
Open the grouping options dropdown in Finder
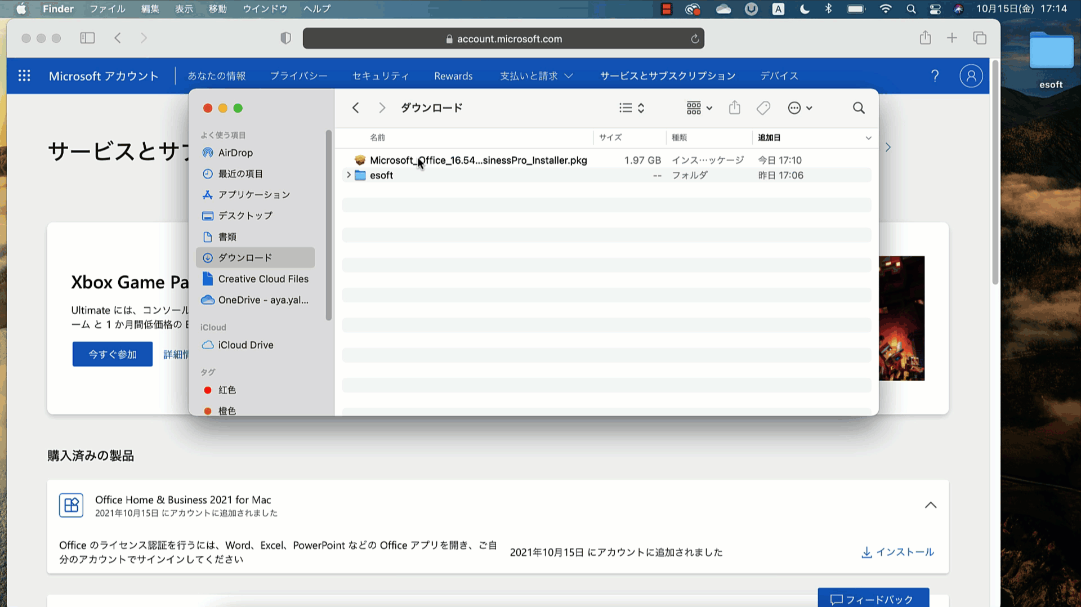click(699, 108)
